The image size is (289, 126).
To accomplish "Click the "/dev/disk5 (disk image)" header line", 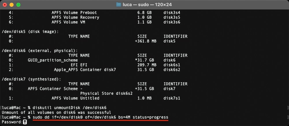I will click(x=30, y=31).
